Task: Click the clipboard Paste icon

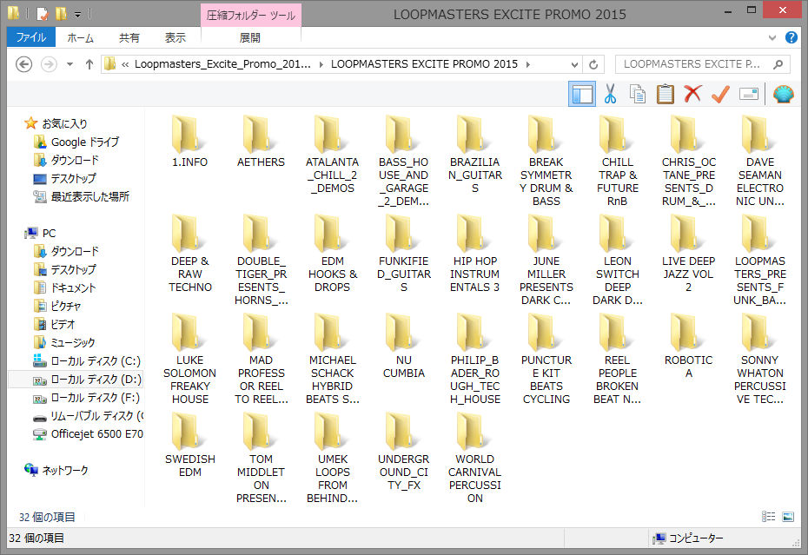Action: coord(666,95)
